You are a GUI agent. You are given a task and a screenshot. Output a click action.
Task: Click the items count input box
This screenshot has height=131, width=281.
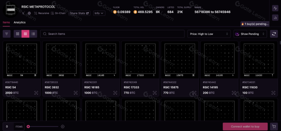(8, 126)
